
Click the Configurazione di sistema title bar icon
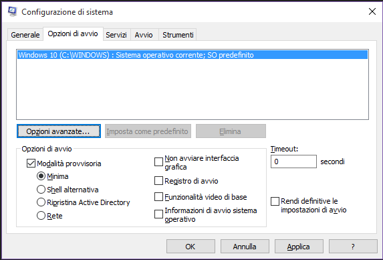[12, 11]
